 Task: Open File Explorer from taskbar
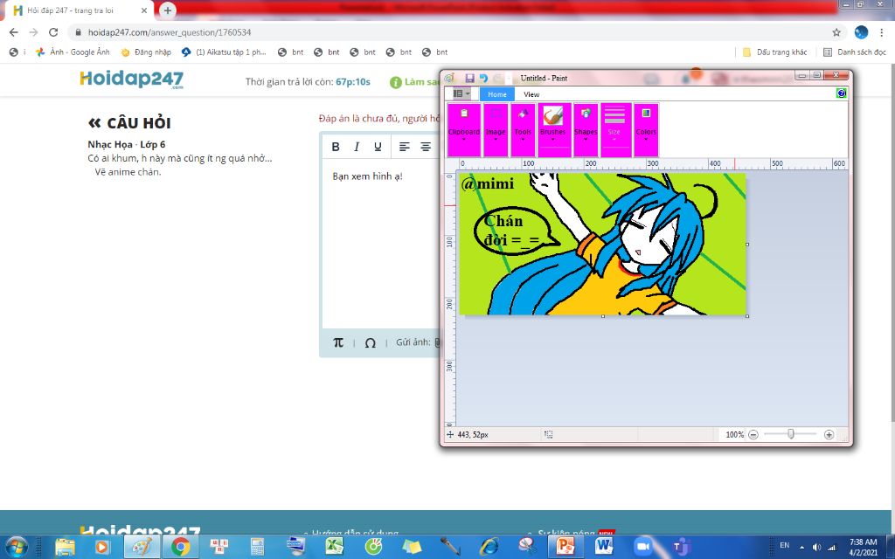65,547
